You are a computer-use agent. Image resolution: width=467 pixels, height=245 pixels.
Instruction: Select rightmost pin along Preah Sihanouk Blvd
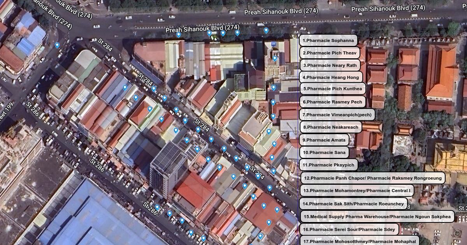point(266,30)
